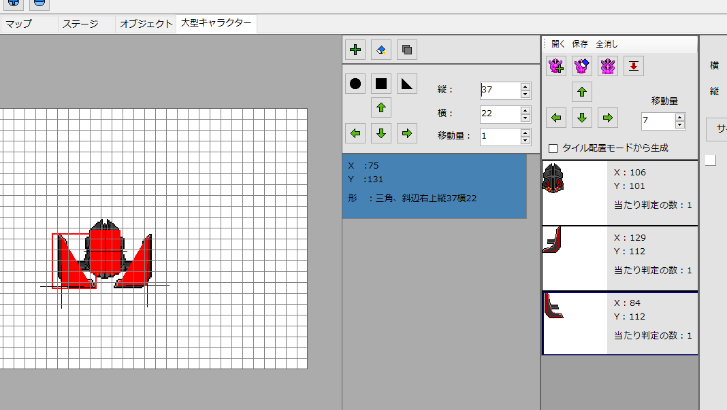Click the zoom-in plus icon at top
This screenshot has width=727, height=410.
(14, 2)
